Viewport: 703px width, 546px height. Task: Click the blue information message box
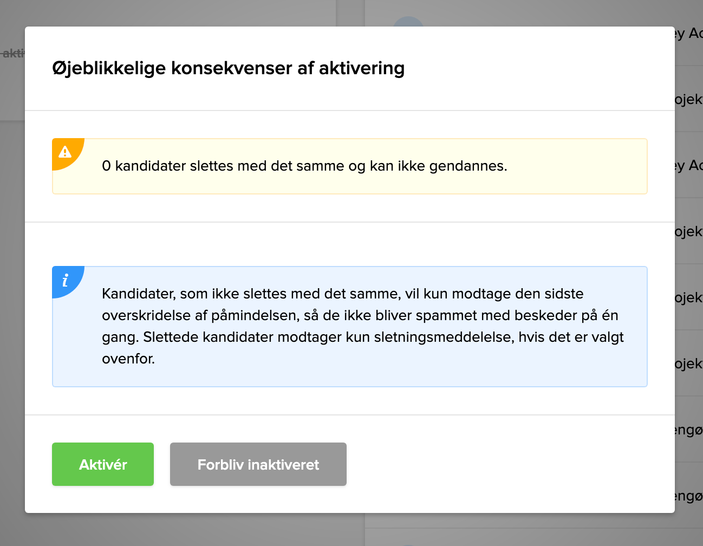click(349, 326)
